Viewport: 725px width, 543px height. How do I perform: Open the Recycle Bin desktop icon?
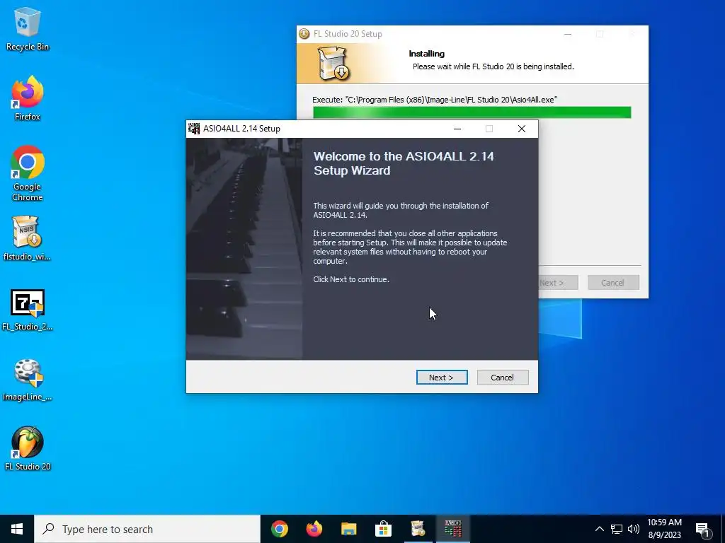28,29
